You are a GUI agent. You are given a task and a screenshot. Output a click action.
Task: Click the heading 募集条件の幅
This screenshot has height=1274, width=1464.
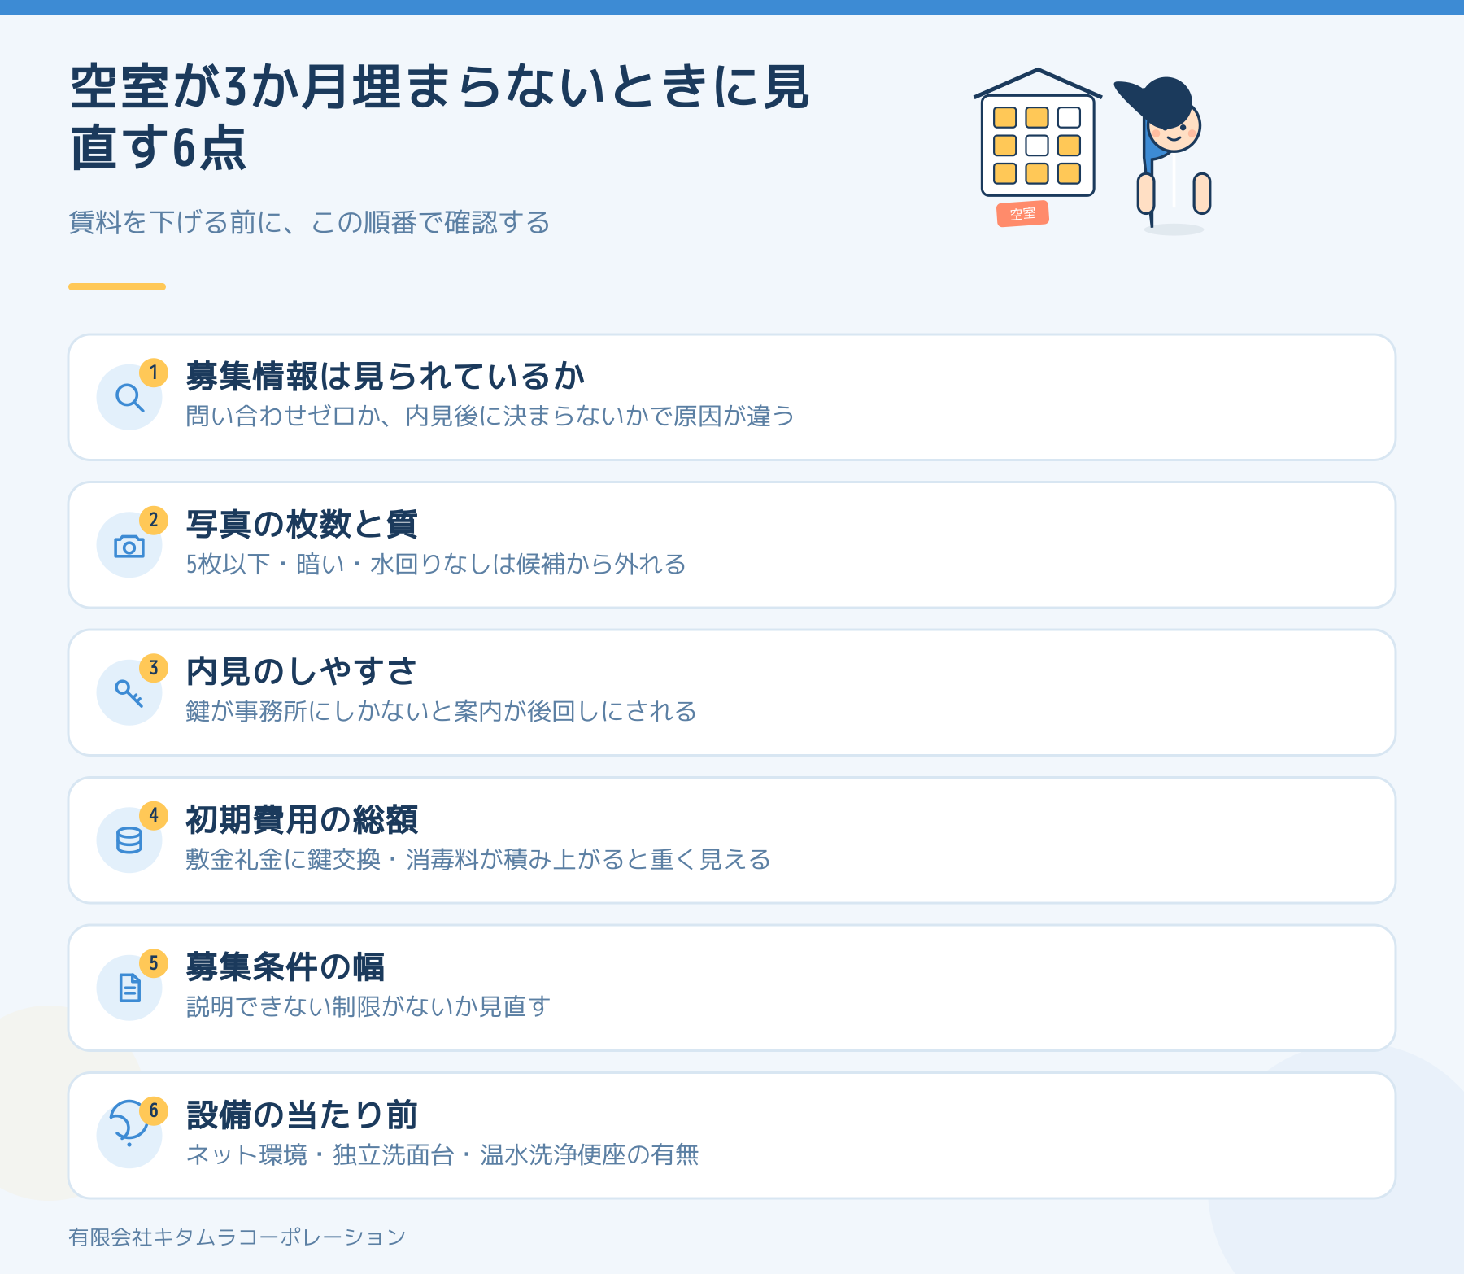[x=285, y=966]
